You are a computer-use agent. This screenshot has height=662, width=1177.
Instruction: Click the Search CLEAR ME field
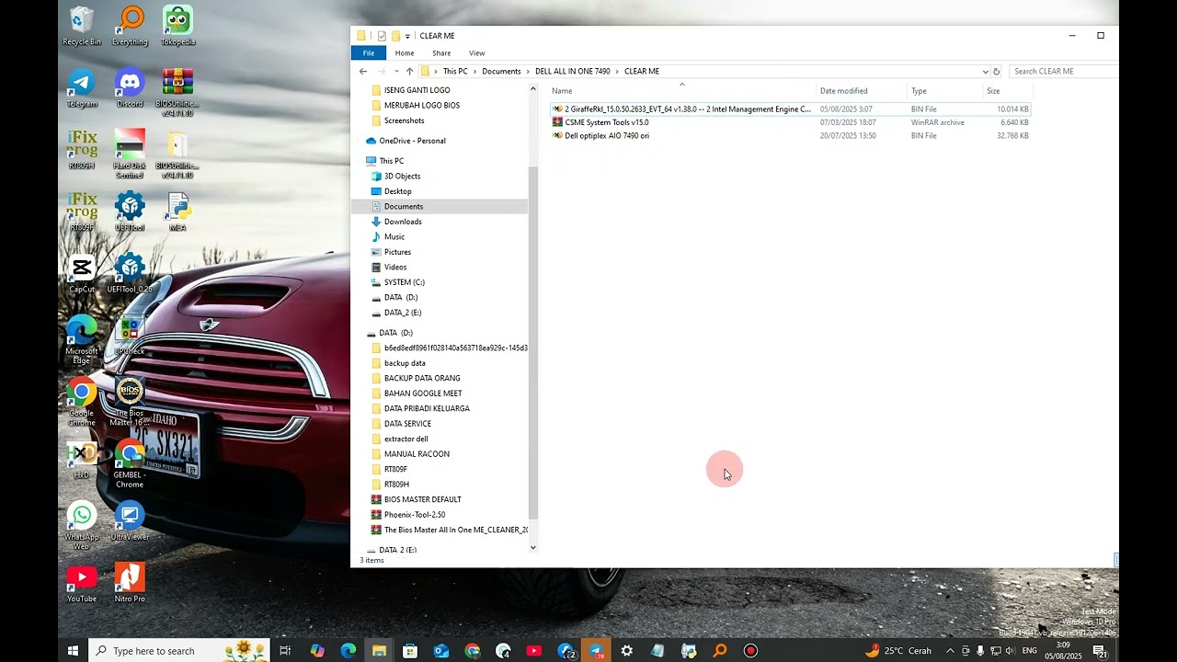point(1064,71)
